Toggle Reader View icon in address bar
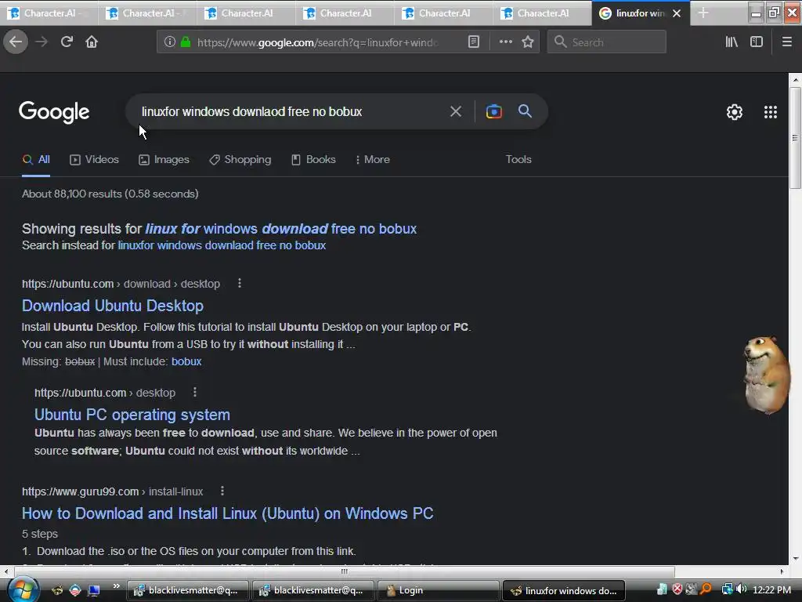 point(474,42)
